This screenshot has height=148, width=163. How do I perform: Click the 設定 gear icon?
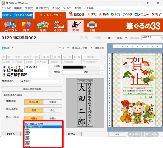(112, 14)
